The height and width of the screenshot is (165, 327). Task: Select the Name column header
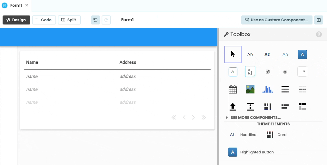click(x=32, y=62)
